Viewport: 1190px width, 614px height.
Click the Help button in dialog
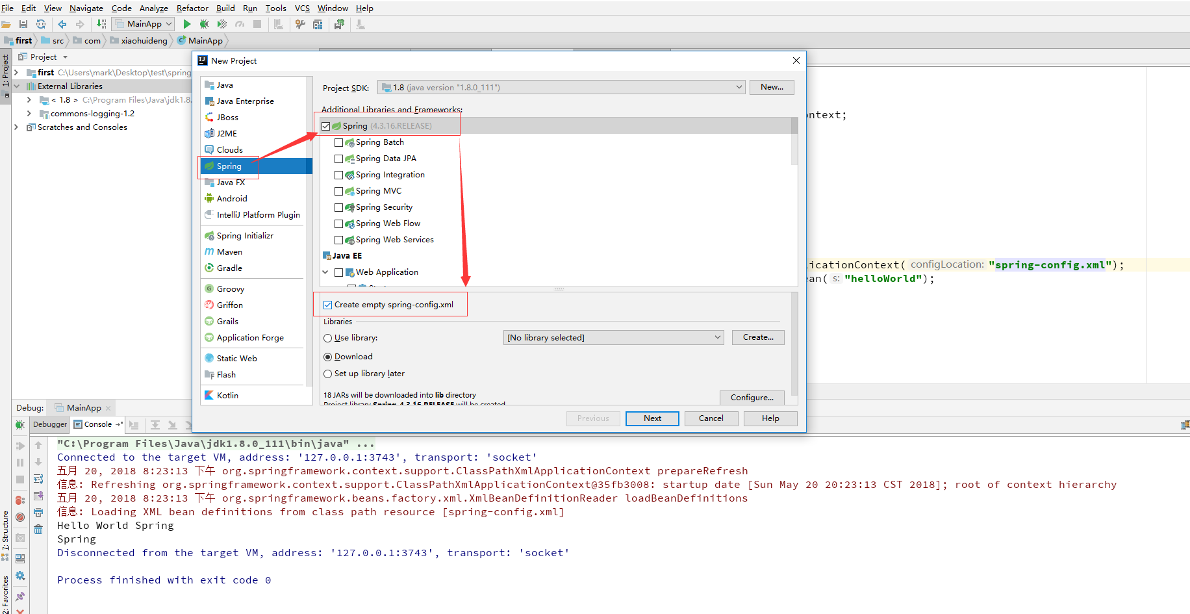click(770, 418)
